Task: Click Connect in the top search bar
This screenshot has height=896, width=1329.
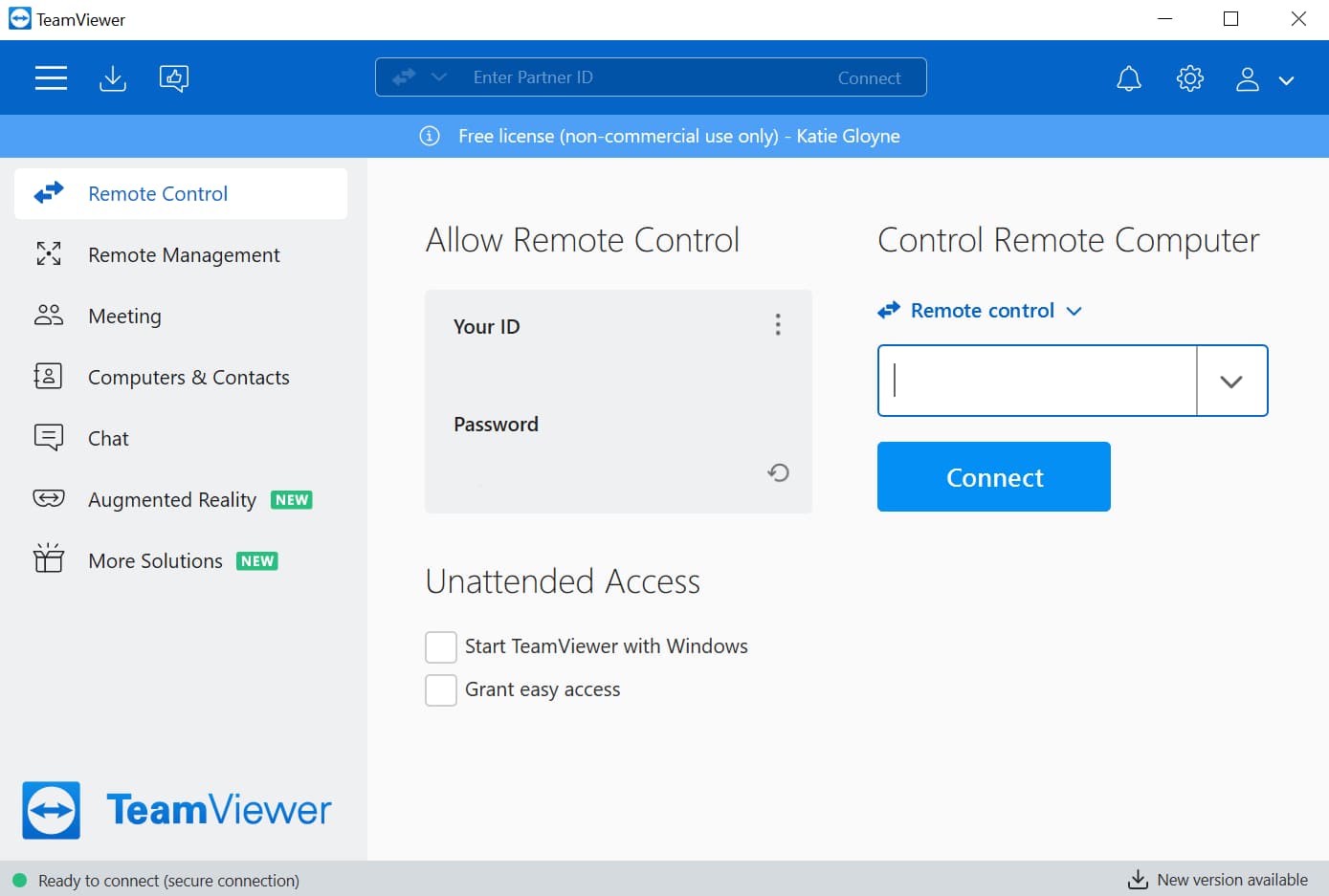Action: (869, 78)
